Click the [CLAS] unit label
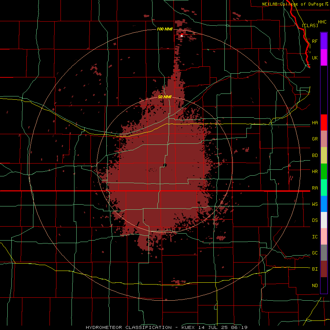Screen dimensions: 330x330 (310, 25)
